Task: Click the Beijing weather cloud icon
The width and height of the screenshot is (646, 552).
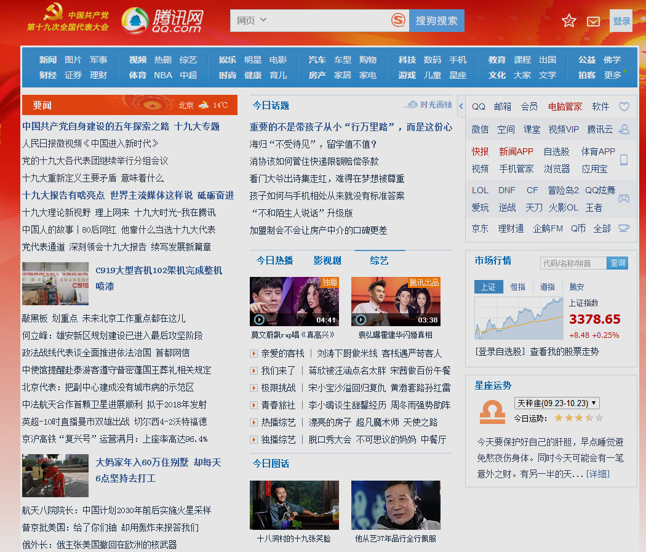Action: 204,105
